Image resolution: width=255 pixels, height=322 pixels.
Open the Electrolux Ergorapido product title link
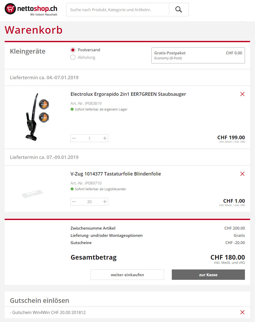point(128,94)
